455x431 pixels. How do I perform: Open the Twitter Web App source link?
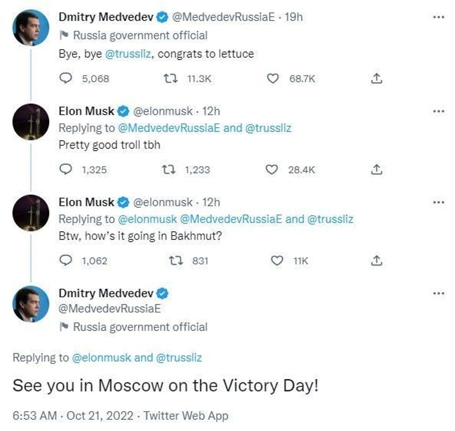[x=186, y=416]
